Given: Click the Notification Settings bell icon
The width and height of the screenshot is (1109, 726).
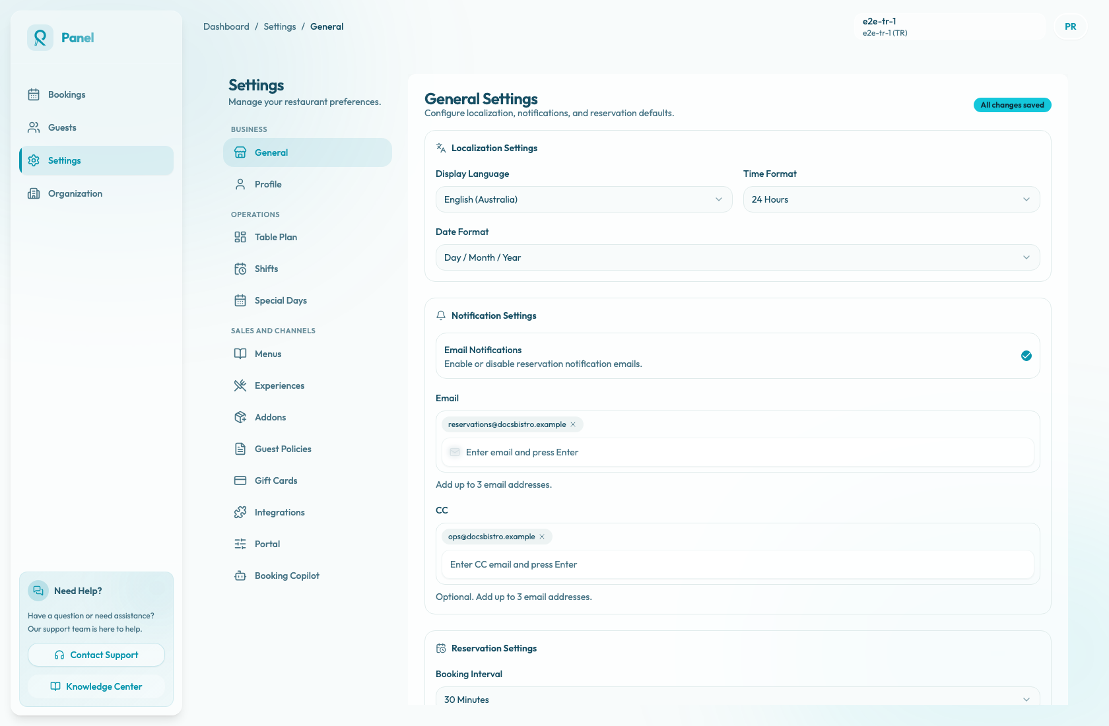Looking at the screenshot, I should (441, 315).
